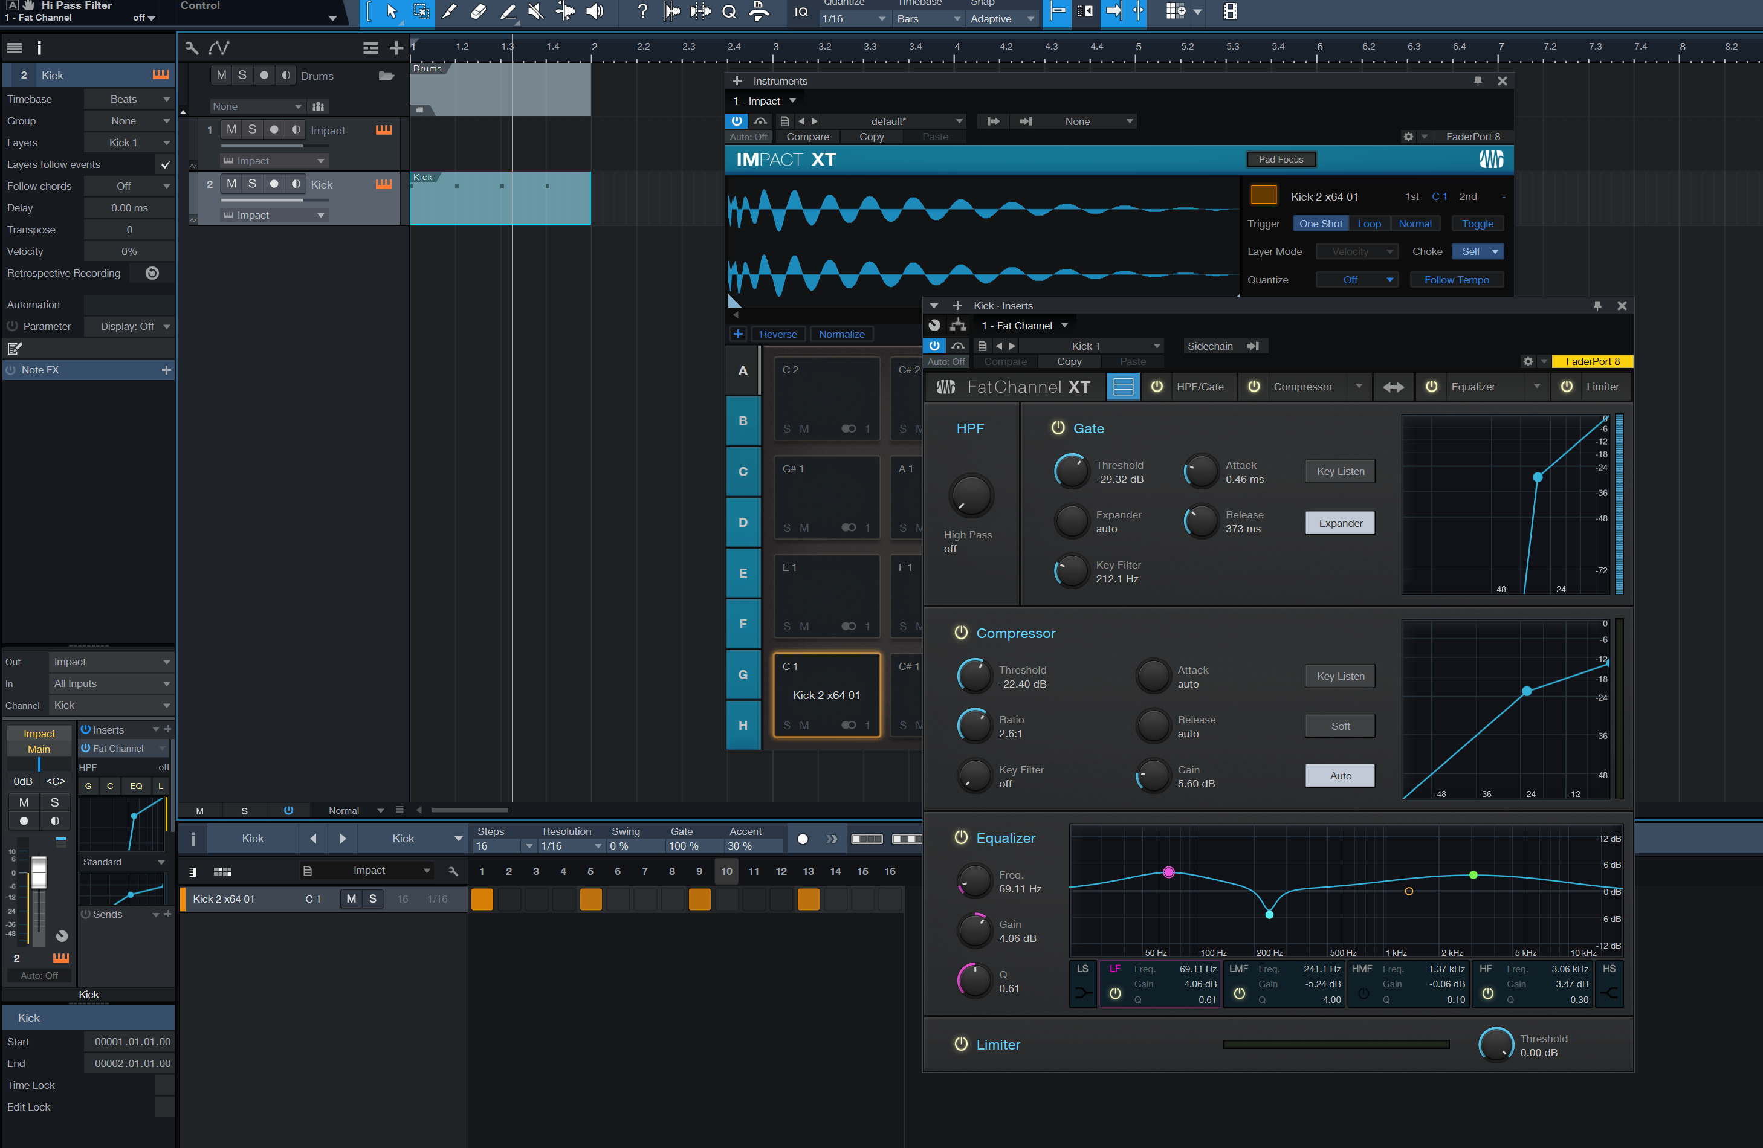Switch to pad bank H
Screen dimensions: 1763x1148
pos(743,725)
